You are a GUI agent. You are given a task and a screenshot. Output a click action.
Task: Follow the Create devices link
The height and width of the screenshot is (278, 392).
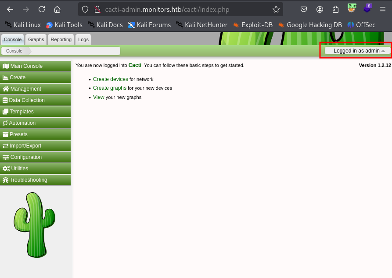(111, 79)
